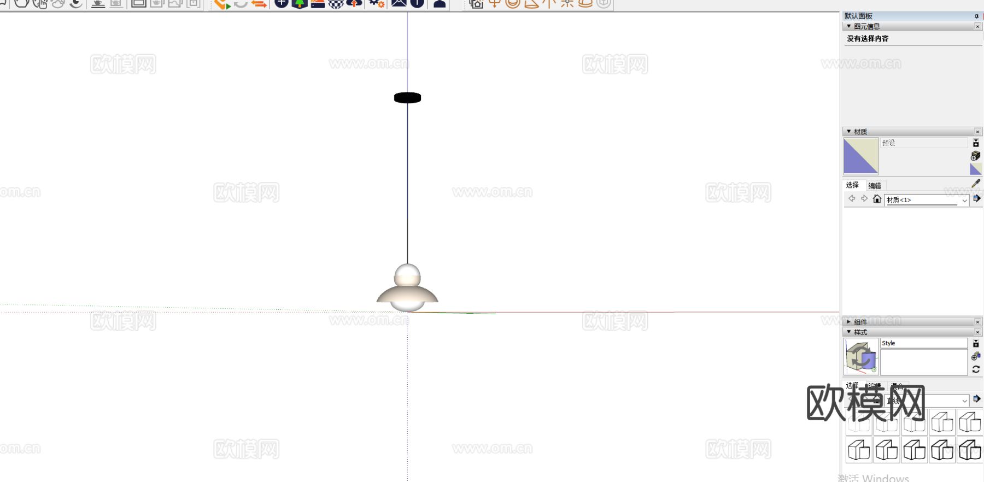Click the green tree toolbar icon
This screenshot has width=984, height=482.
(300, 4)
